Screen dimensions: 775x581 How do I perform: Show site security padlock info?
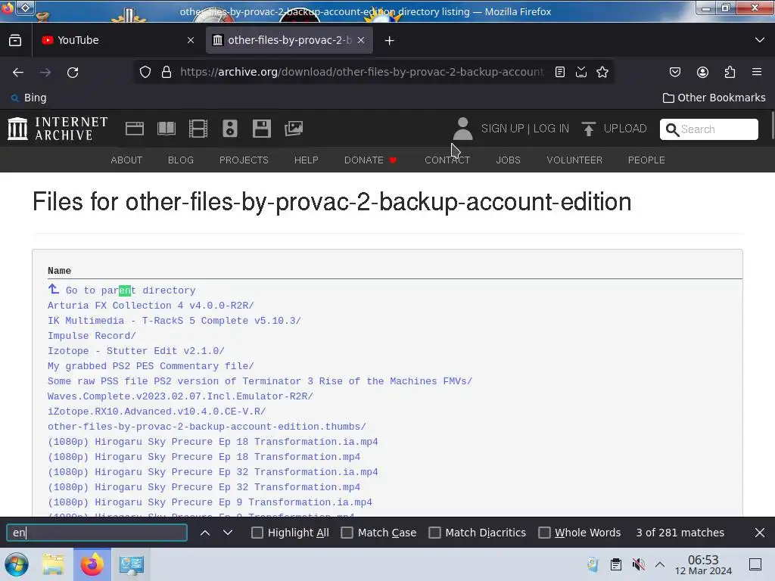(167, 72)
